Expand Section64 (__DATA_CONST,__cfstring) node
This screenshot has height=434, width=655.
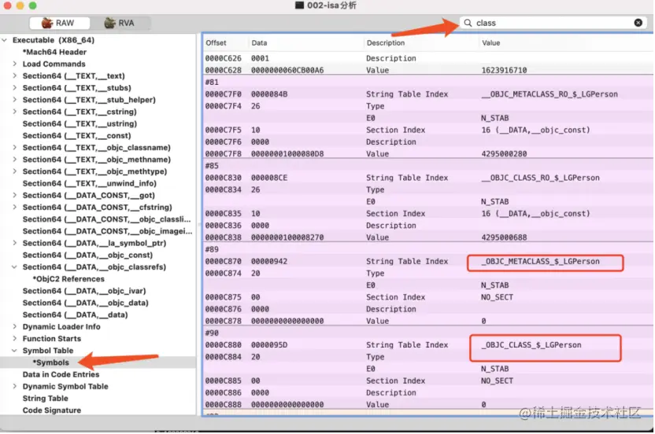(x=15, y=208)
